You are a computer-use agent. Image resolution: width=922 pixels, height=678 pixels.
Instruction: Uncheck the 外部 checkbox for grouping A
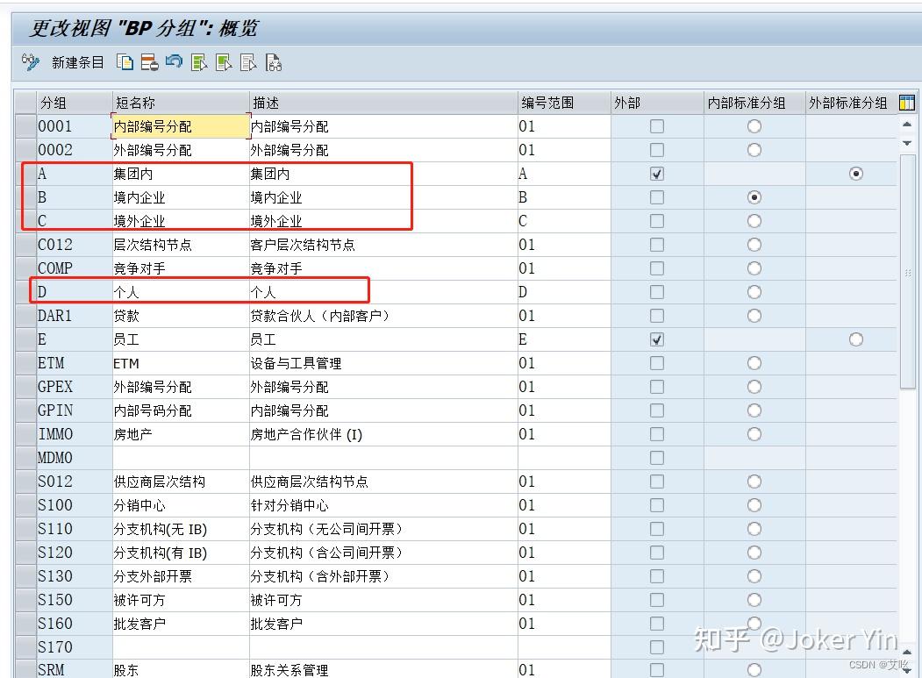tap(656, 174)
